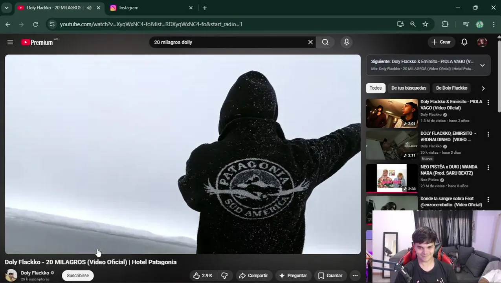Install app icon in address bar
The image size is (501, 283).
(x=400, y=24)
